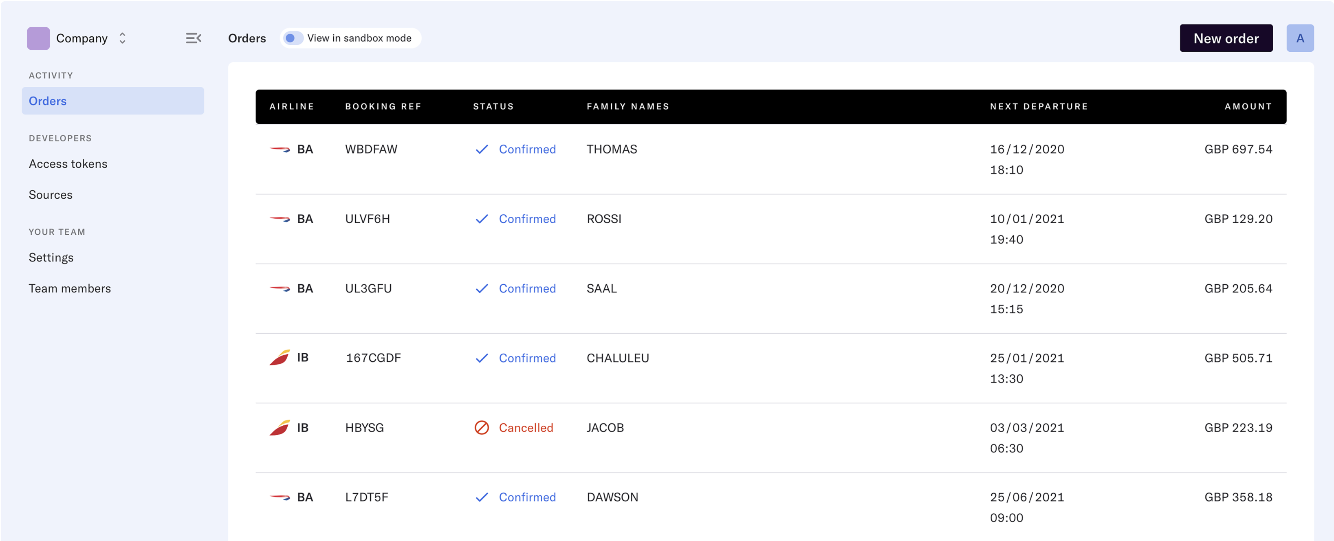Open booking reference WBDFAW
This screenshot has width=1334, height=541.
[x=371, y=149]
